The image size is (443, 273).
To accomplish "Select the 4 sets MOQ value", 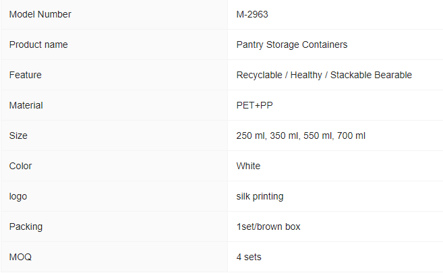I will click(x=249, y=257).
